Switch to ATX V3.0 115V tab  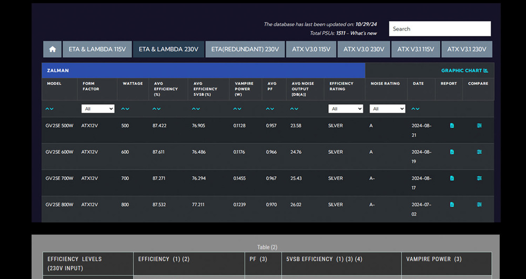[311, 49]
